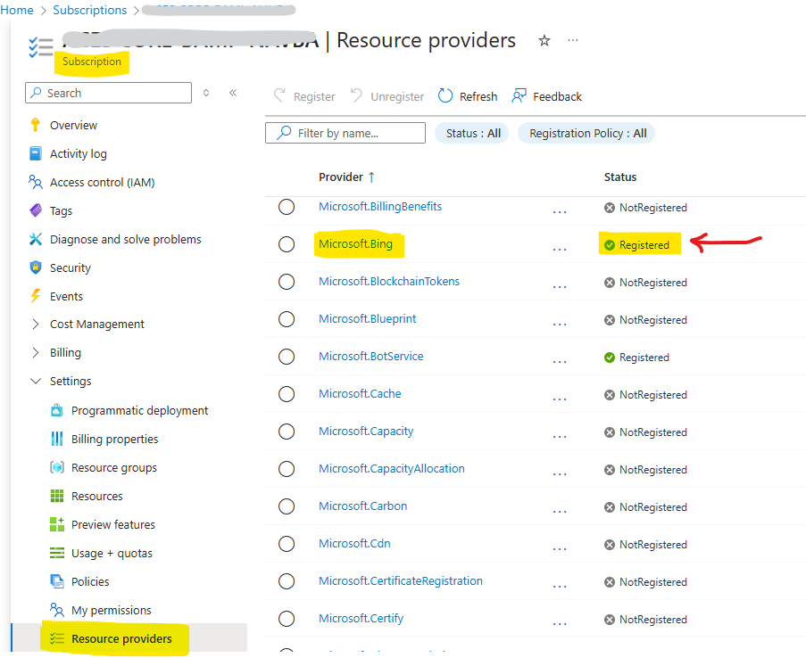Click the Overview key icon

click(x=35, y=125)
